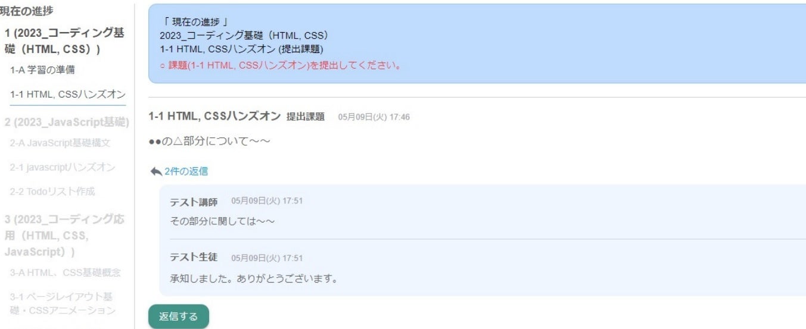Click the 現在の進捗 sidebar heading
This screenshot has height=329, width=806.
[25, 10]
